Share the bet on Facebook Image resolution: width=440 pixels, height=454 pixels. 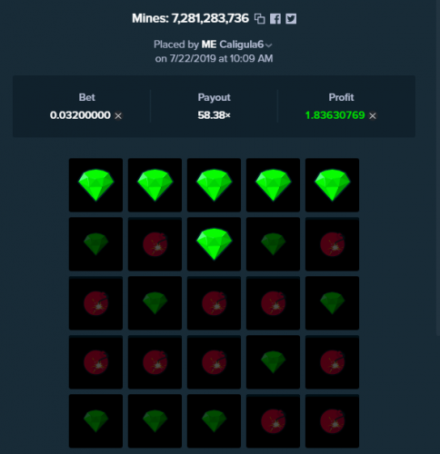[275, 19]
